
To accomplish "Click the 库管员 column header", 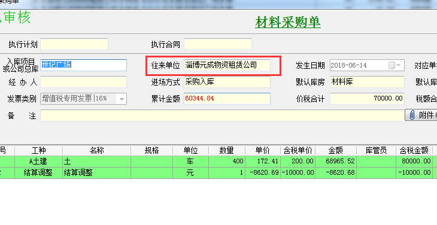I will (x=376, y=150).
